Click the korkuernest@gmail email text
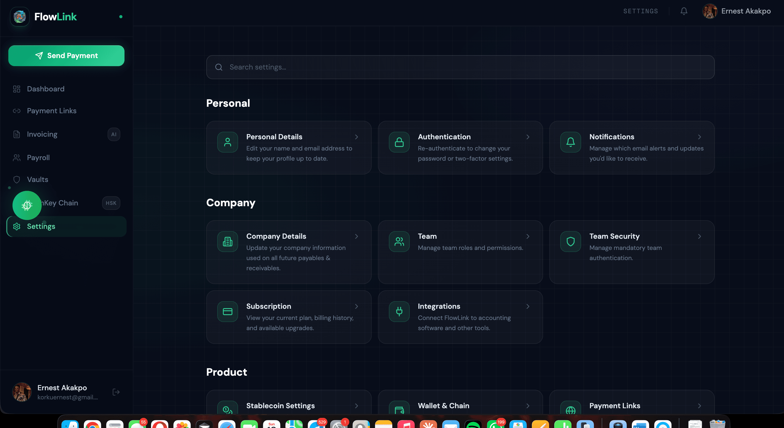This screenshot has height=428, width=784. coord(67,397)
